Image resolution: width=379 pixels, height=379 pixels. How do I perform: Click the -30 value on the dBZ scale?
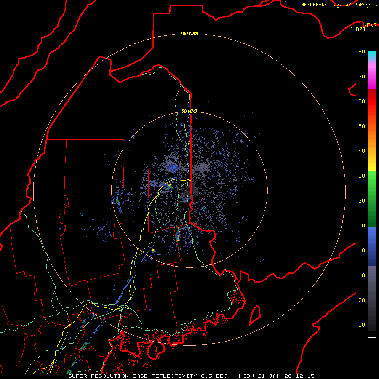[x=360, y=325]
